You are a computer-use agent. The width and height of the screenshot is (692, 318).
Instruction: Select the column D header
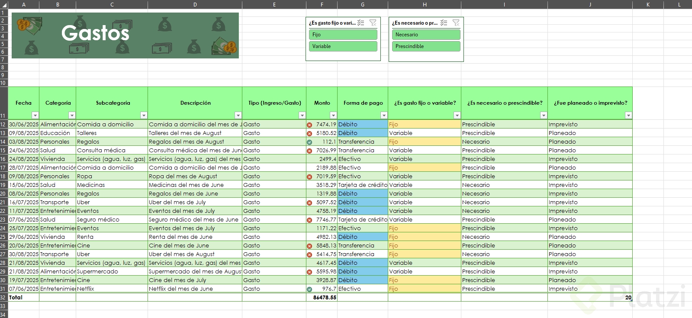click(195, 4)
